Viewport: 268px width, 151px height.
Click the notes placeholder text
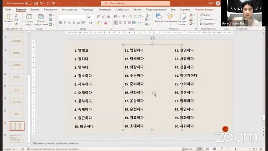tap(56, 143)
